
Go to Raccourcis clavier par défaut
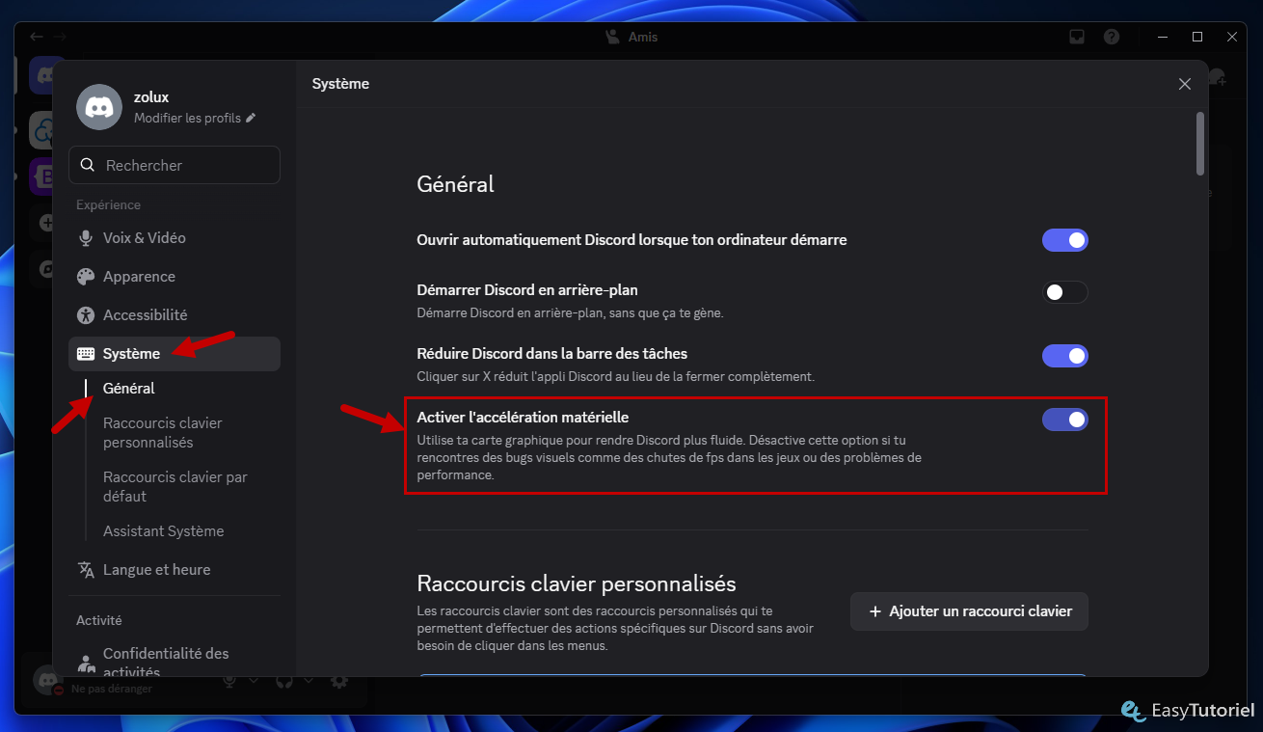point(175,487)
